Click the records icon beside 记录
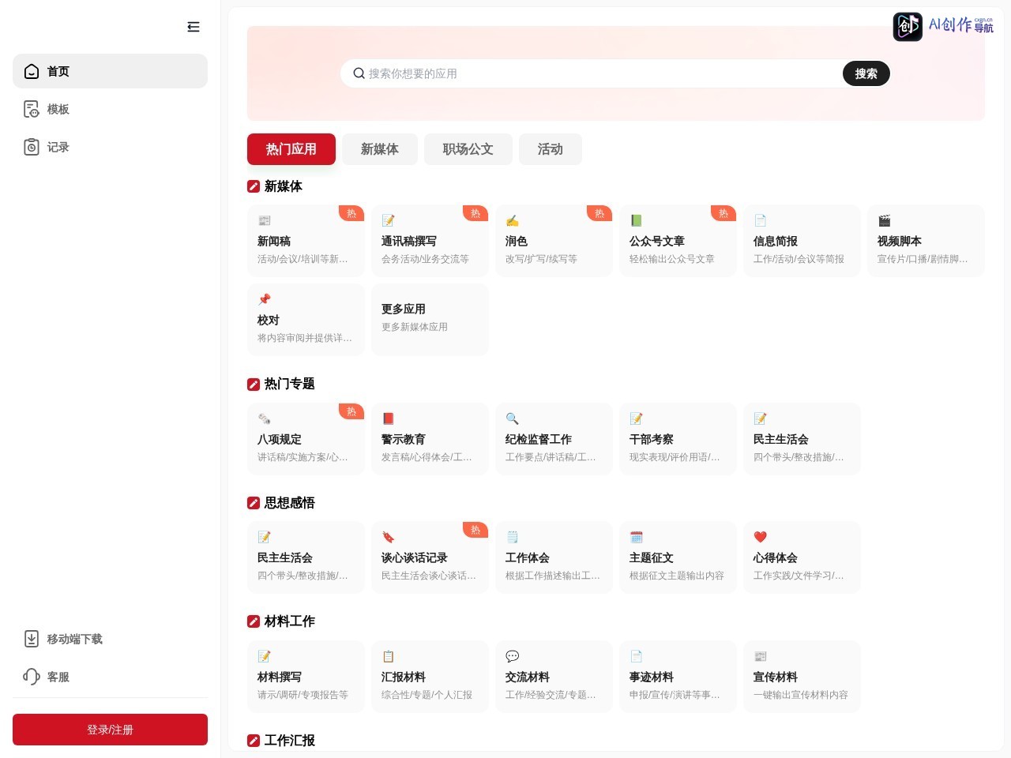This screenshot has height=758, width=1011. tap(32, 147)
